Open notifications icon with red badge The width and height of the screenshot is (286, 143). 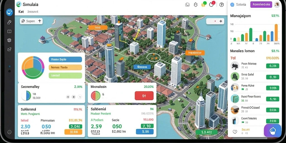(x=212, y=4)
